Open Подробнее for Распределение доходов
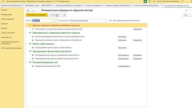Image resolution: width=192 pixels, height=108 pixels. 137,59
